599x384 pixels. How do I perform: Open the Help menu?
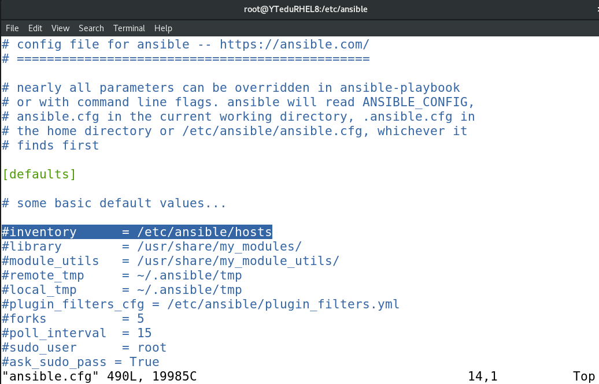point(163,28)
